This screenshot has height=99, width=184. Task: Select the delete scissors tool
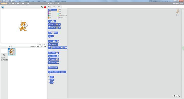pyautogui.click(x=51, y=4)
